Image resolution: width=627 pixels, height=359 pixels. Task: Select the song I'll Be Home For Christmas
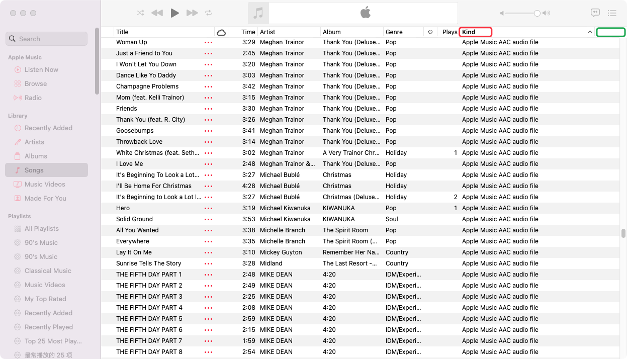pos(154,186)
